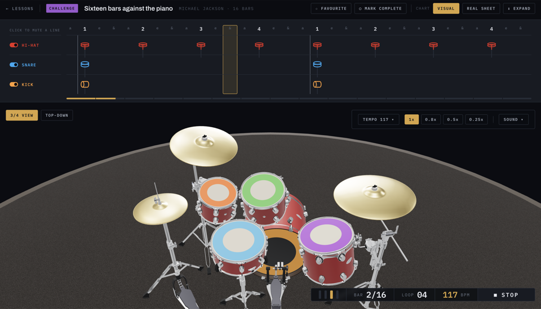The image size is (541, 309).
Task: Hit the orange rack tom
Action: (x=218, y=192)
